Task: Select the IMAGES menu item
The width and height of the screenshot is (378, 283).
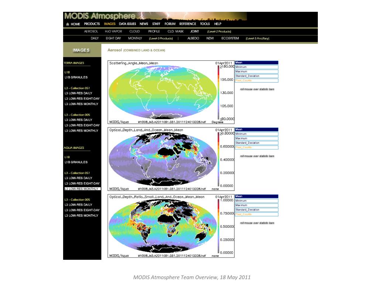Action: coord(110,24)
